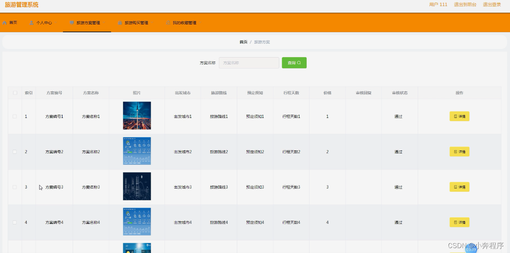Open 详情 for 方案名称1
This screenshot has width=510, height=253.
(x=459, y=116)
